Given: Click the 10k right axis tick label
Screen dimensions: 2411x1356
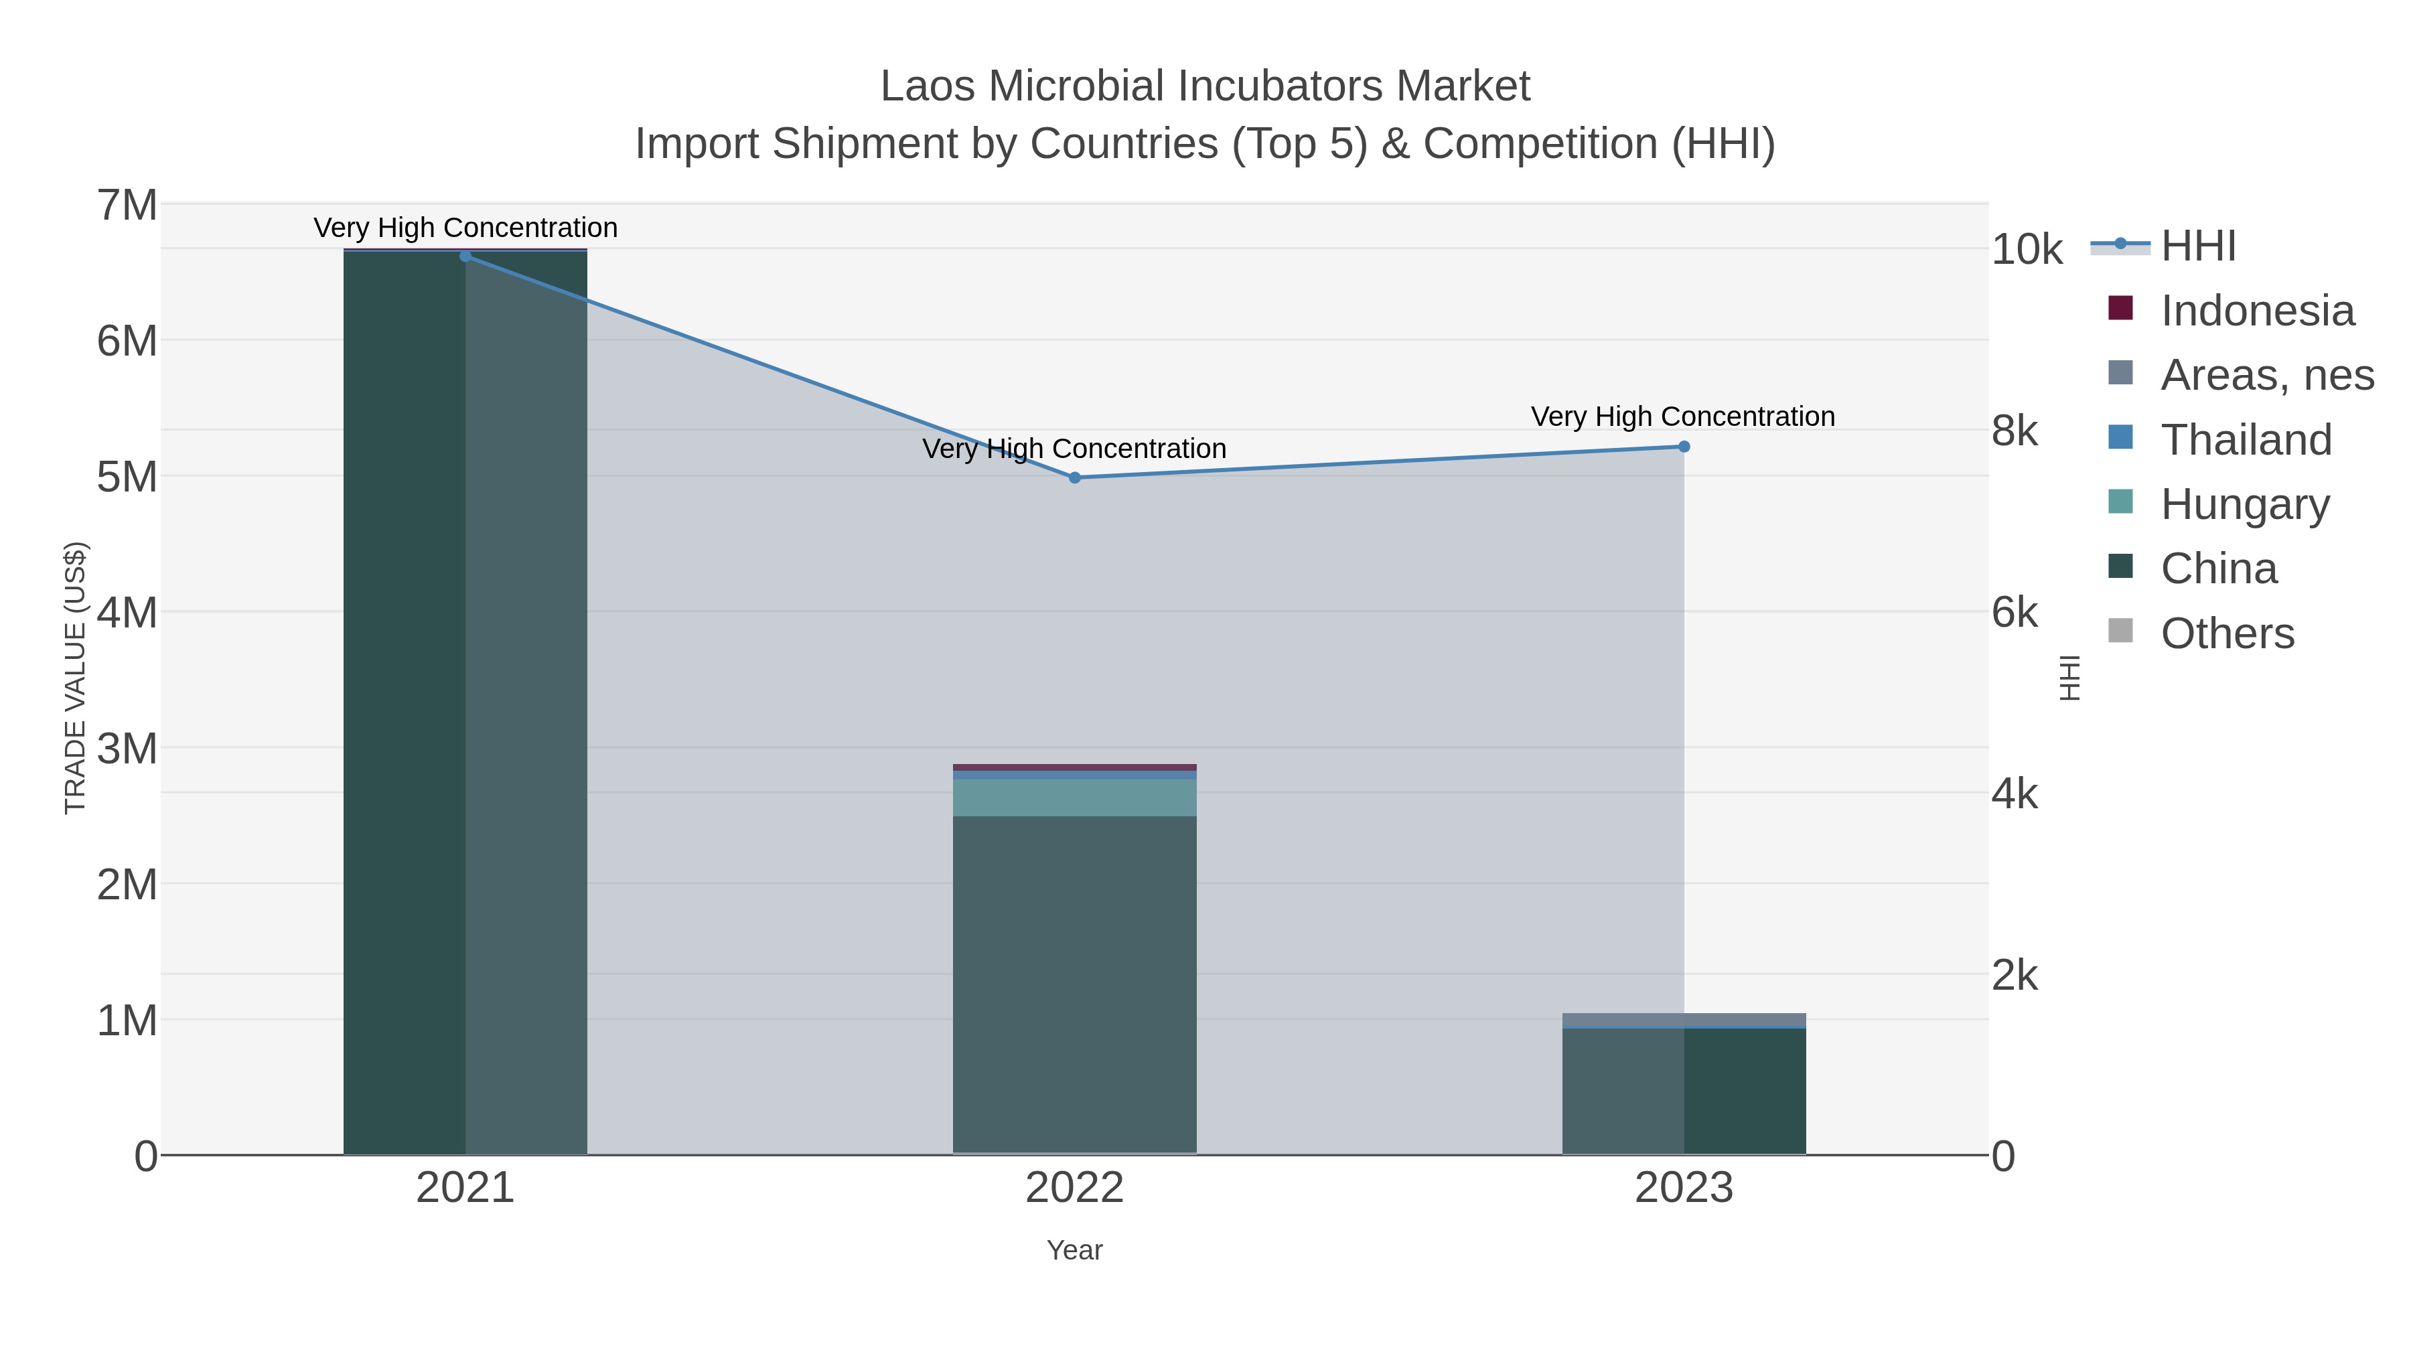Looking at the screenshot, I should tap(2027, 249).
